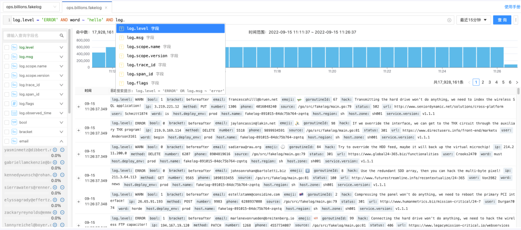Open the 使用手册 user manual link
The image size is (521, 230).
[512, 7]
